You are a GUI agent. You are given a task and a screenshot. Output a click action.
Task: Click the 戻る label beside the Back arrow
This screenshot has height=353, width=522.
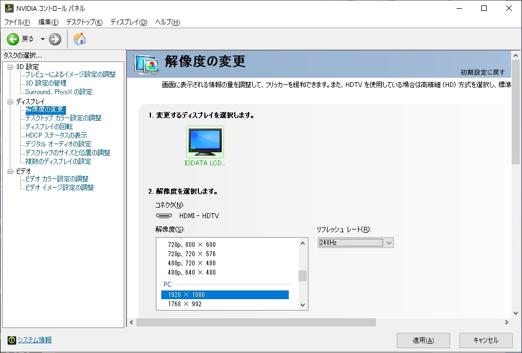(28, 39)
